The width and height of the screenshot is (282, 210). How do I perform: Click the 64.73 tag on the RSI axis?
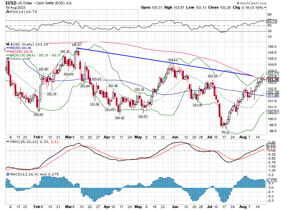(272, 21)
